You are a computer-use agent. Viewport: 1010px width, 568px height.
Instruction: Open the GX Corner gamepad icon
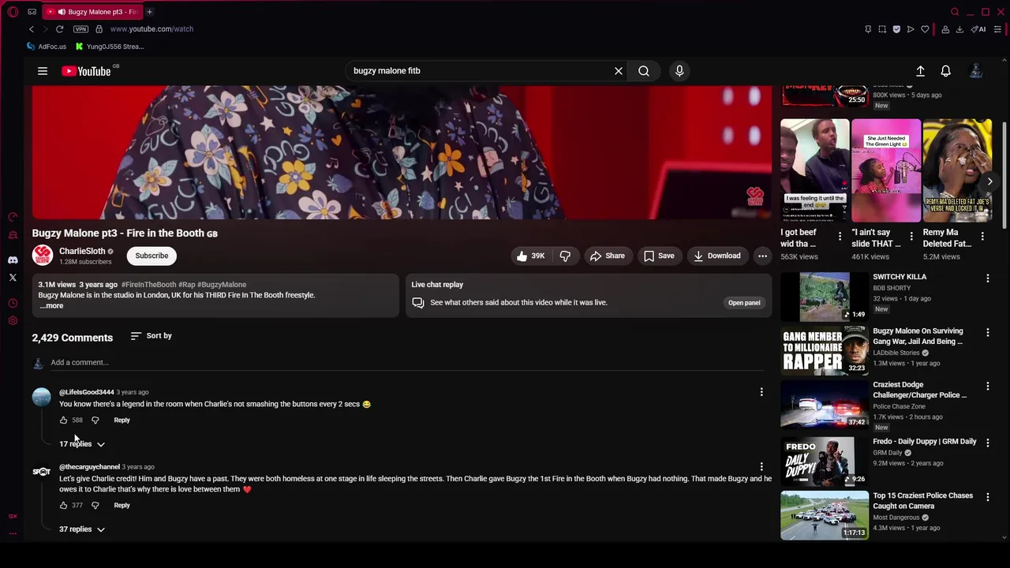click(x=32, y=12)
